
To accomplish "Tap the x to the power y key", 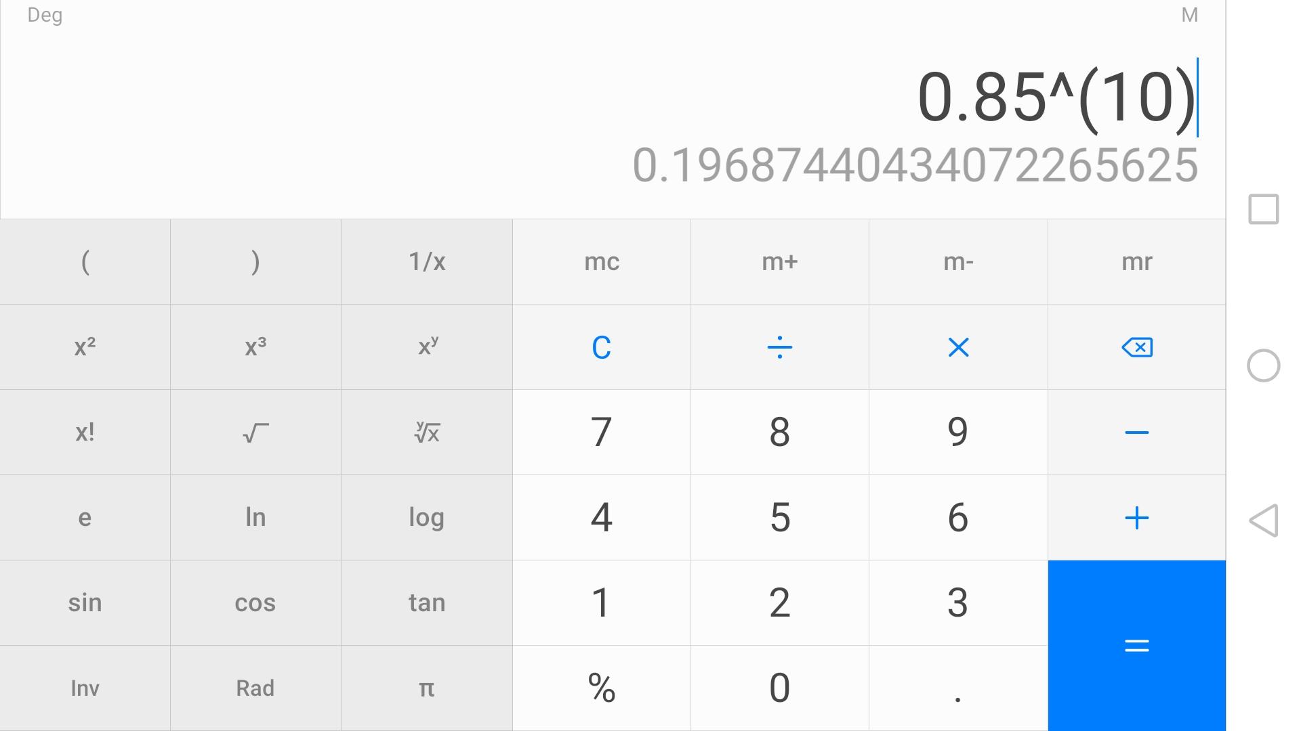I will tap(427, 347).
